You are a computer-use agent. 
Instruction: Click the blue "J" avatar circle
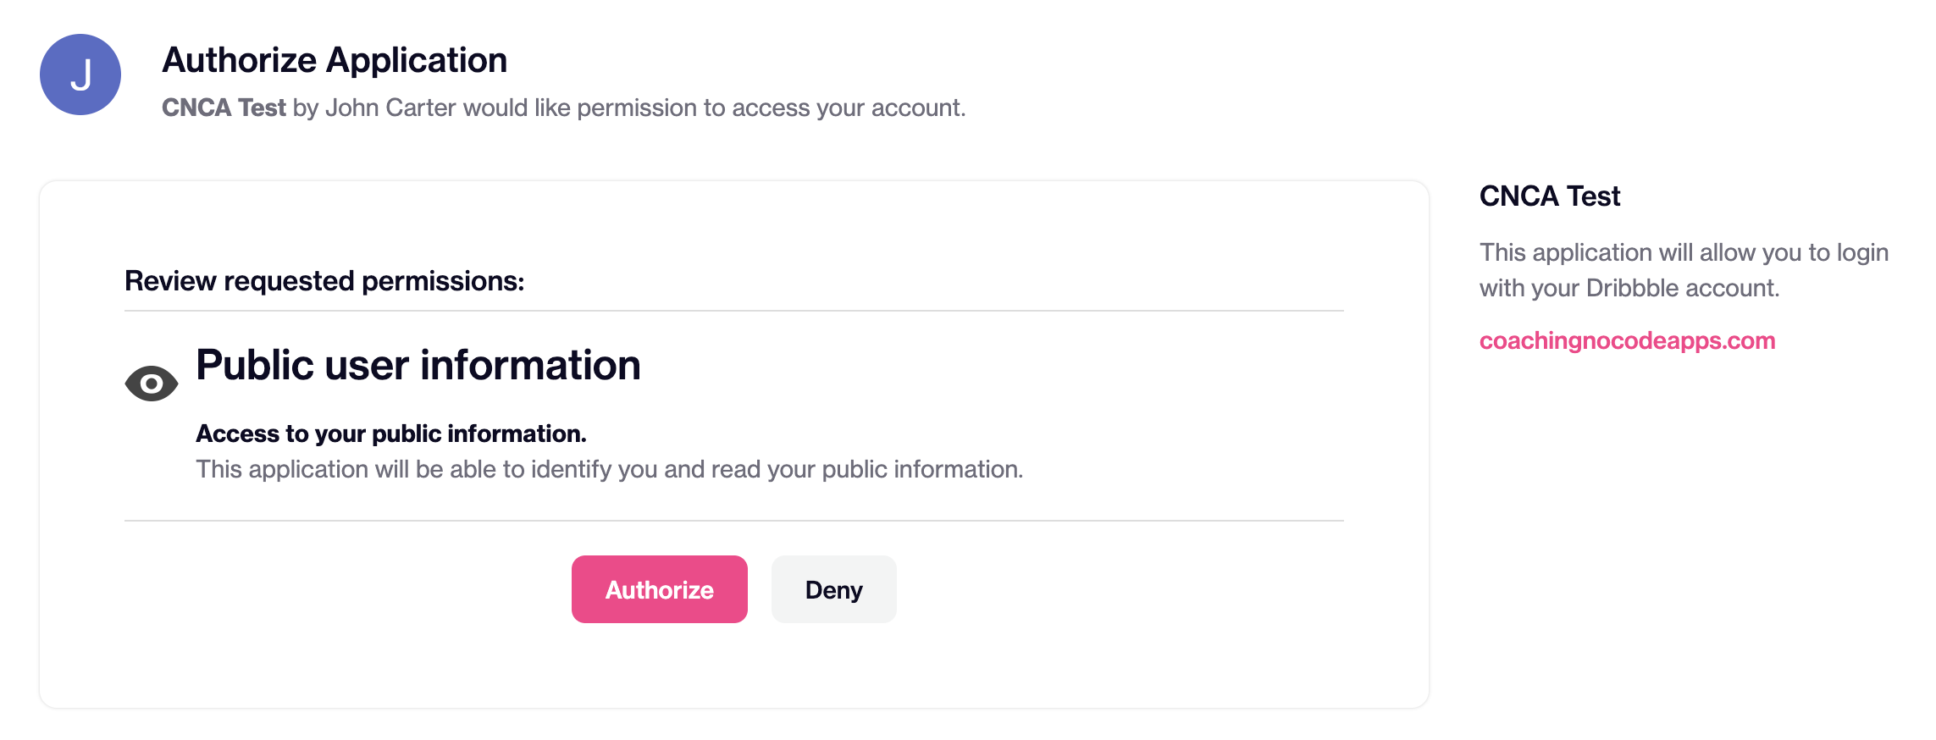click(80, 75)
